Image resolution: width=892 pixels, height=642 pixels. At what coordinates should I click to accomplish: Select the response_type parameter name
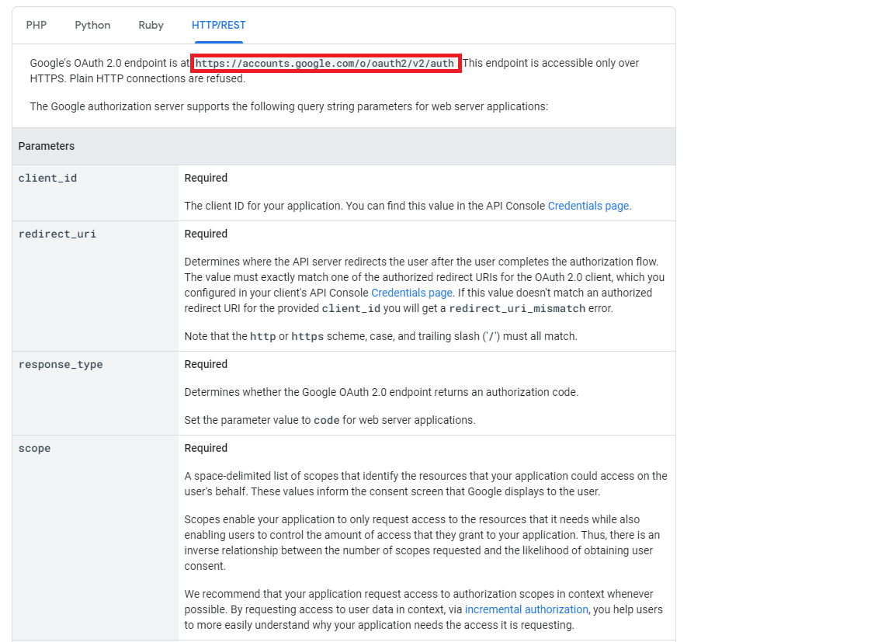[61, 365]
